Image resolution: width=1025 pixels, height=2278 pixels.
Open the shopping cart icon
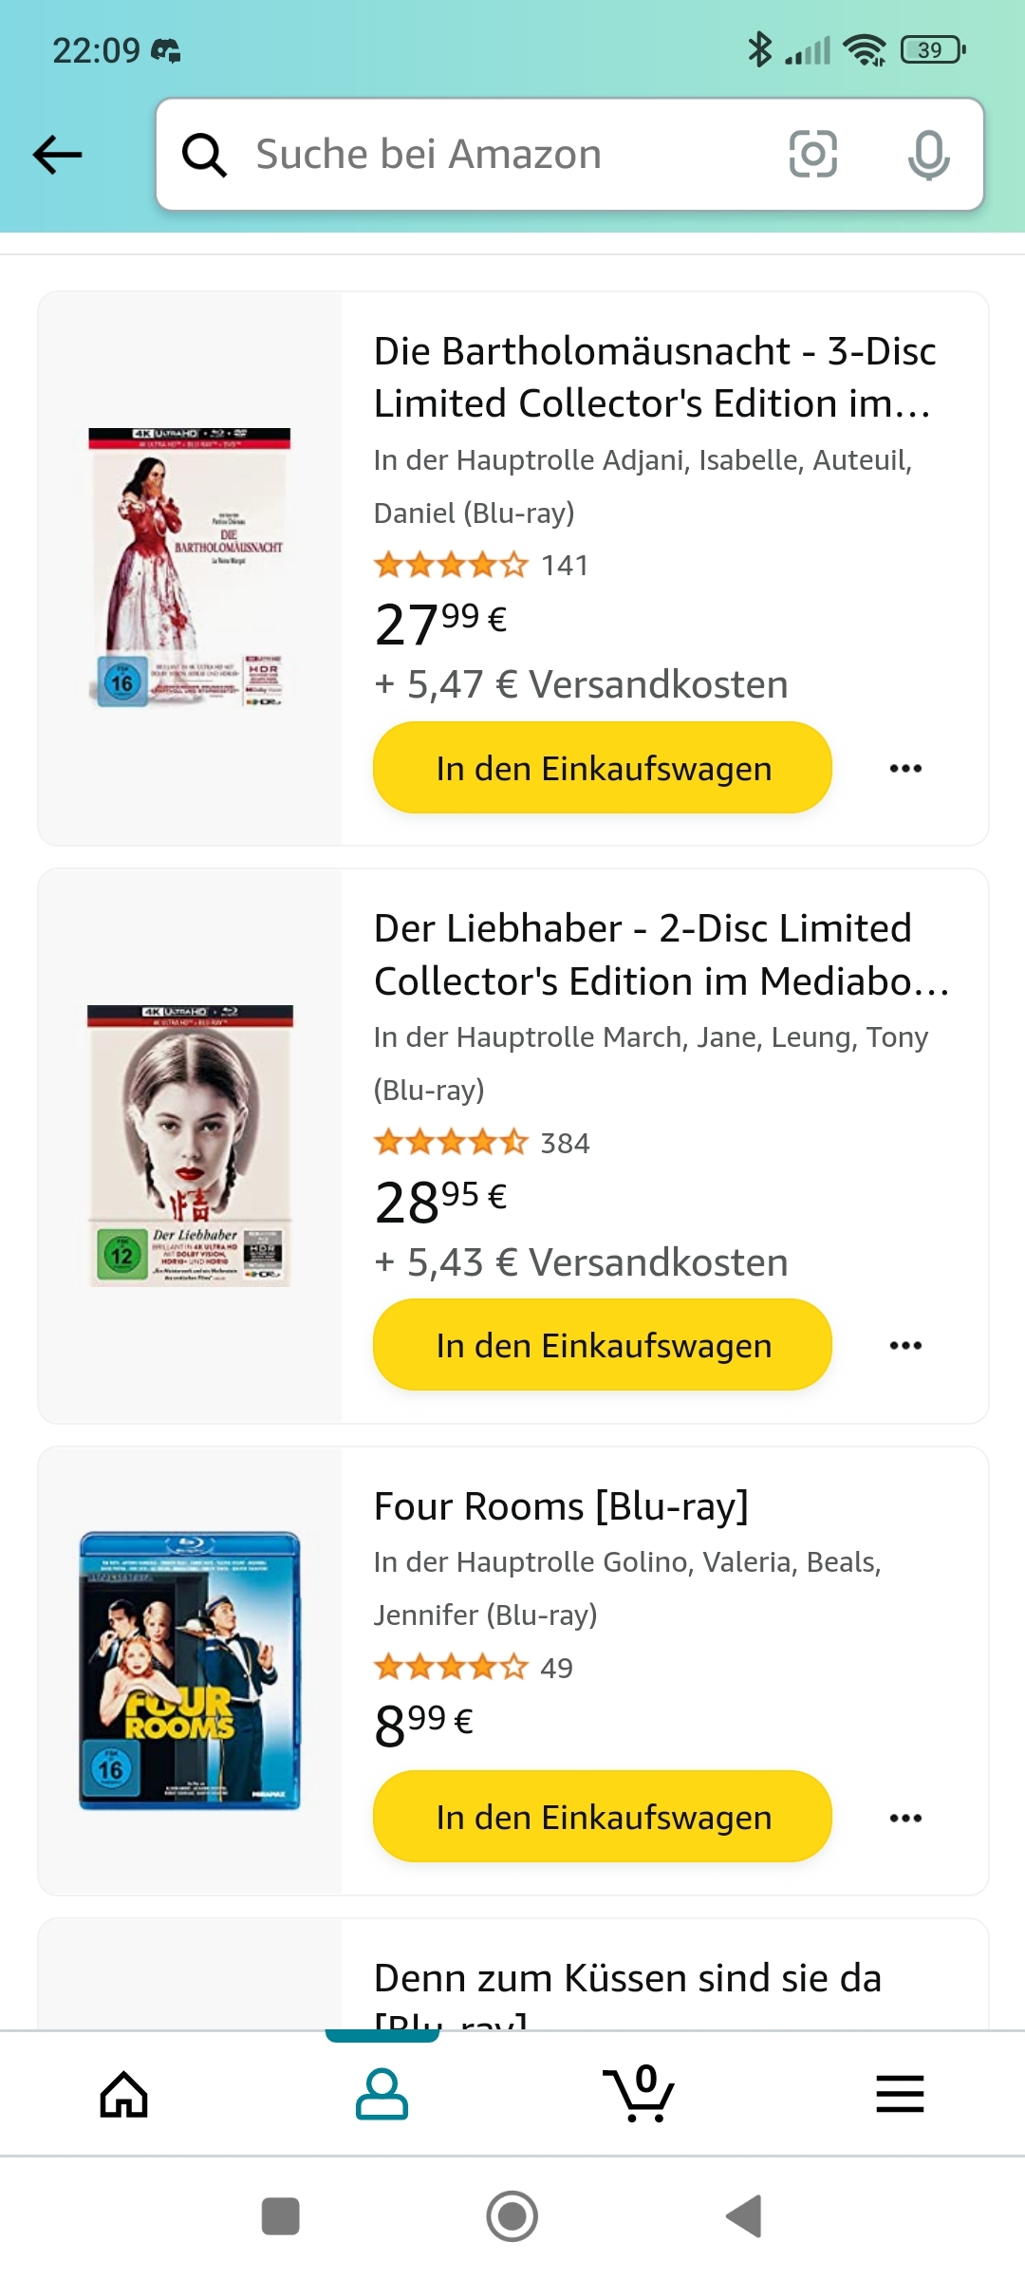pos(639,2094)
